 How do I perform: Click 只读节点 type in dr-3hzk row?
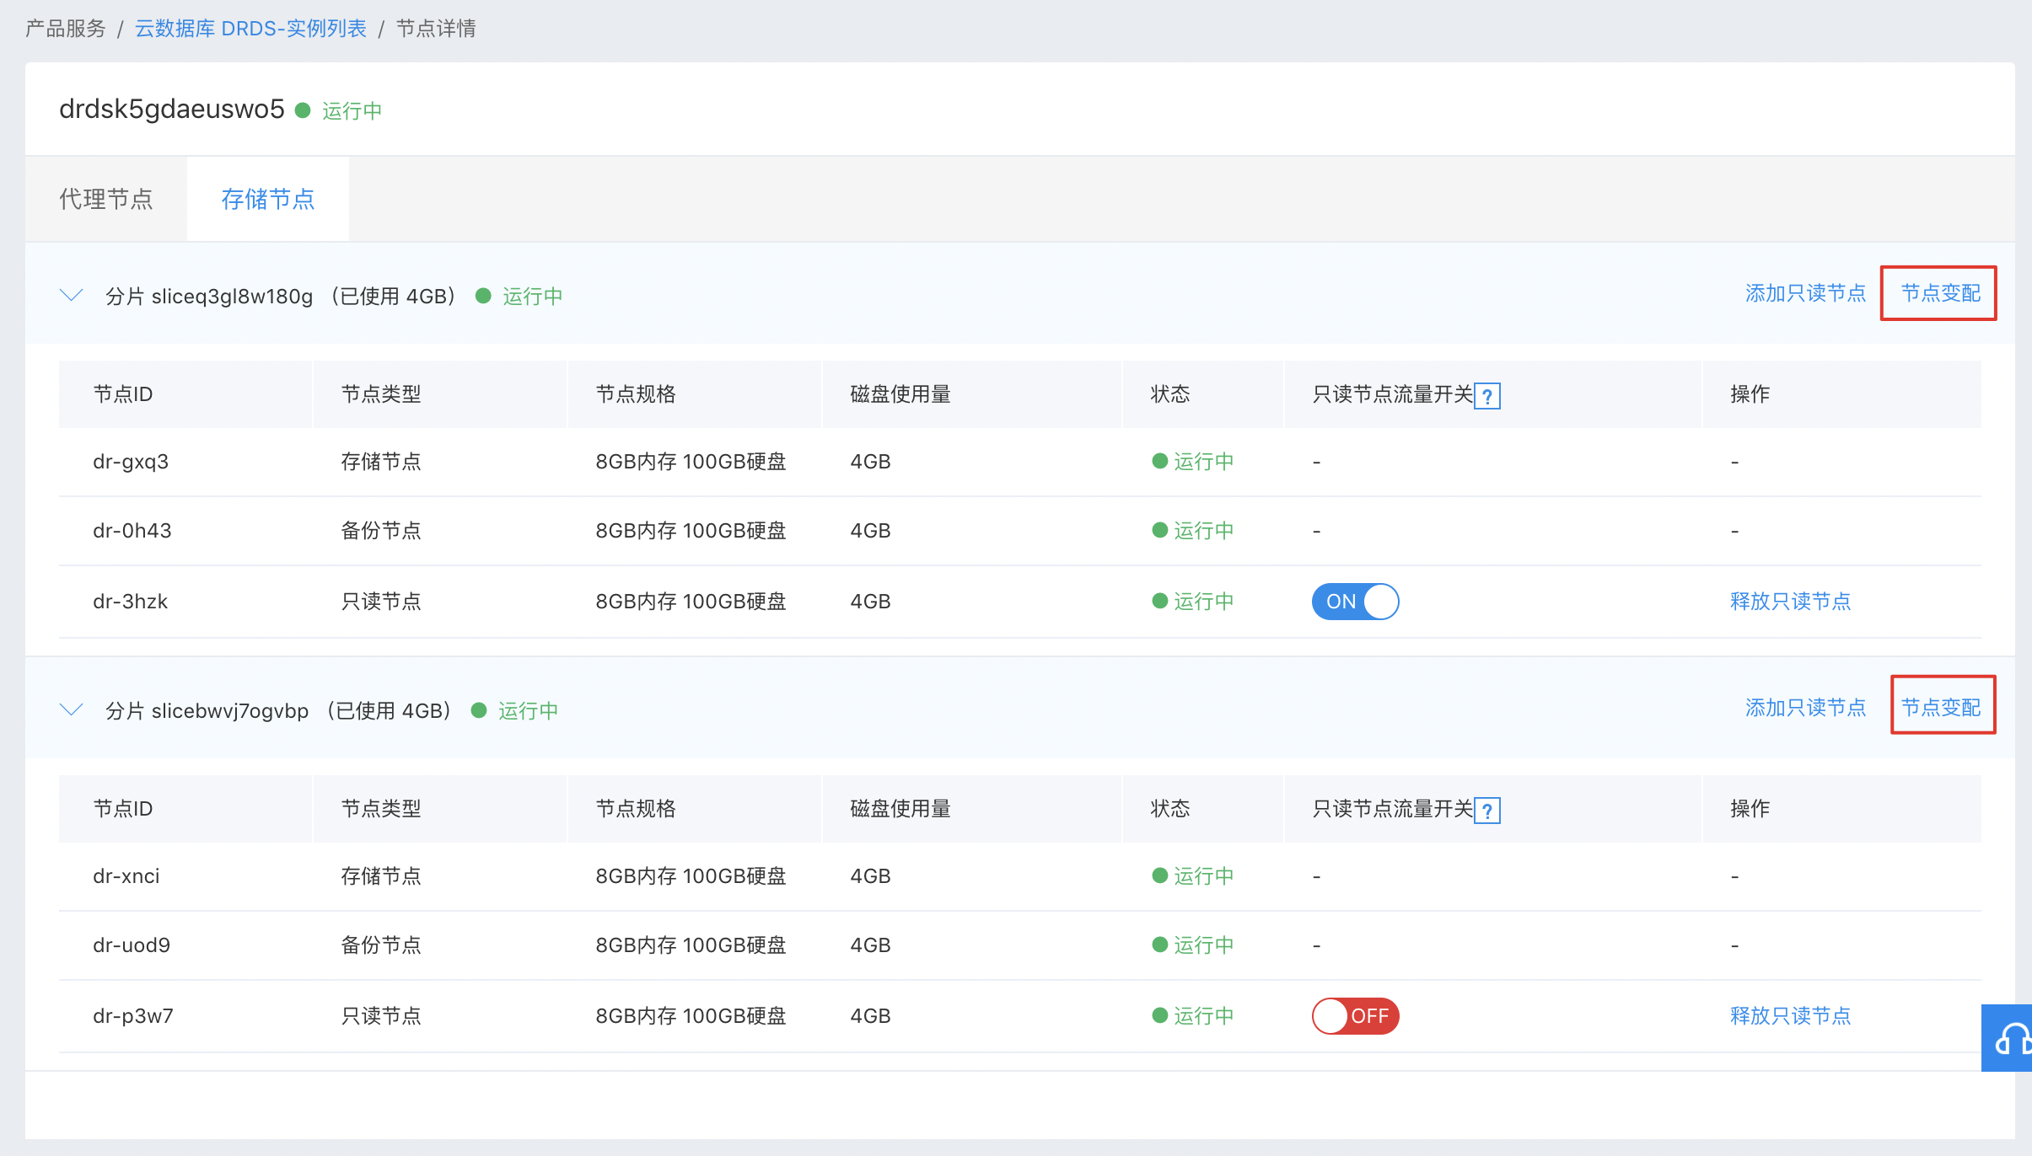381,602
